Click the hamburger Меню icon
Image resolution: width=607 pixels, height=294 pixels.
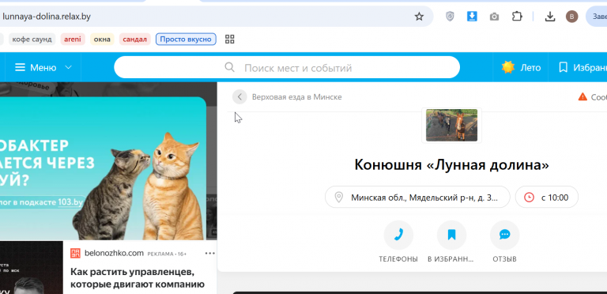coord(20,68)
